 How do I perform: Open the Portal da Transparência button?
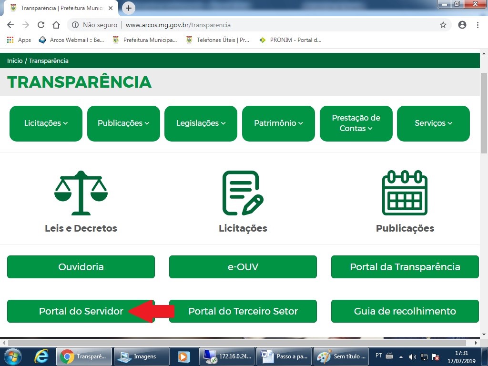coord(405,267)
